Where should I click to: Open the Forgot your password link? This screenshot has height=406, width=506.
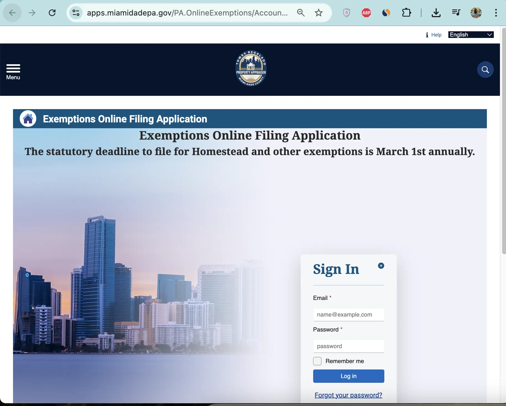[x=348, y=395]
